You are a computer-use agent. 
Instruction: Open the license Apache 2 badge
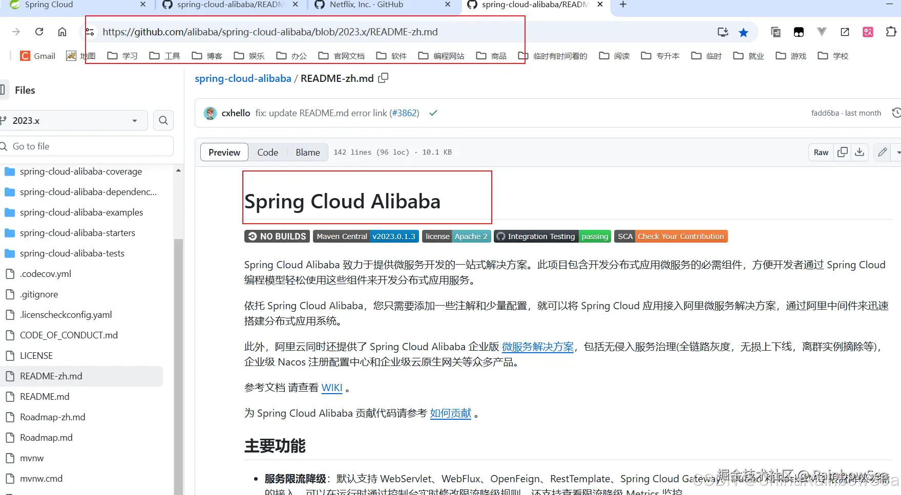[x=456, y=236]
